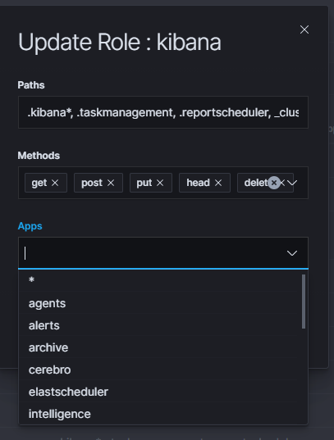Click the Apps list scrollbar thumb
The height and width of the screenshot is (440, 334).
[304, 302]
